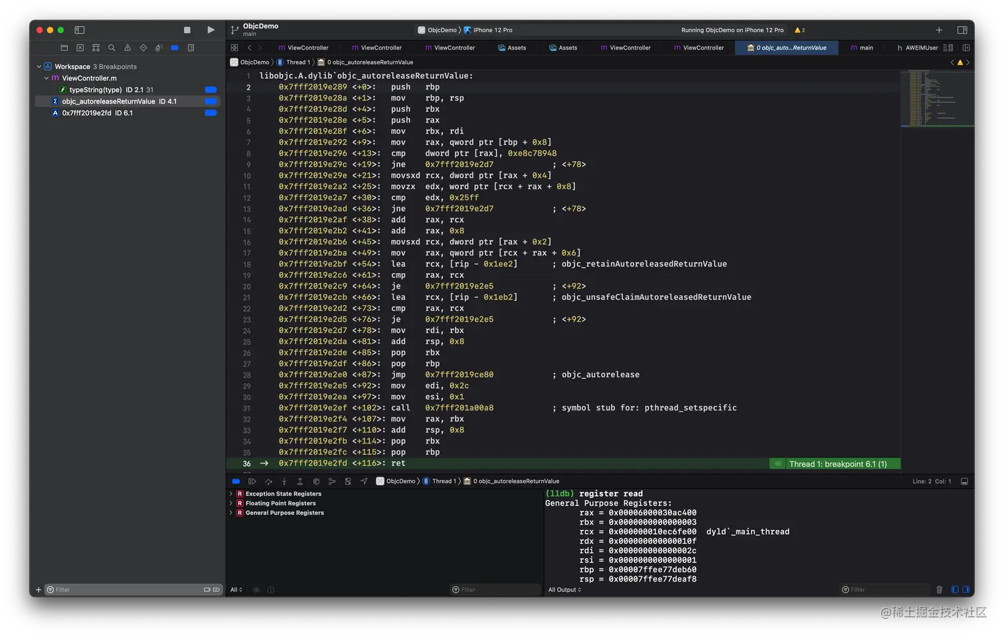Collapse the Workspace breakpoints group
Screen dimensions: 1004x636
(x=39, y=66)
